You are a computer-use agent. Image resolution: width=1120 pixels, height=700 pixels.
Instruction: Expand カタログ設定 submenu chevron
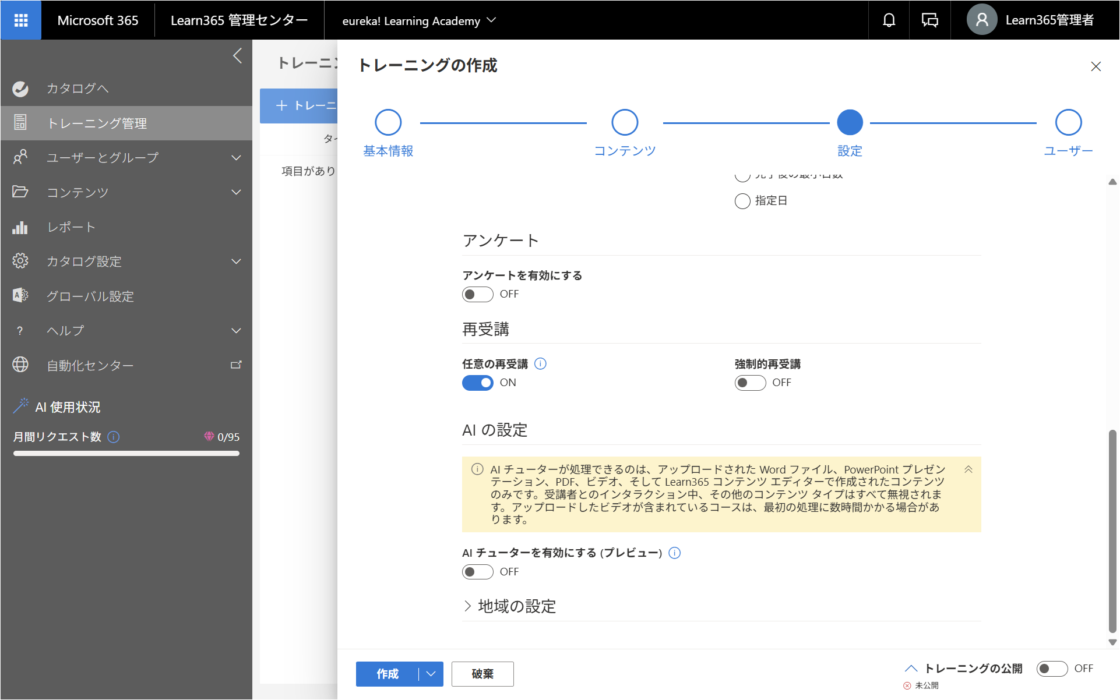click(x=236, y=261)
